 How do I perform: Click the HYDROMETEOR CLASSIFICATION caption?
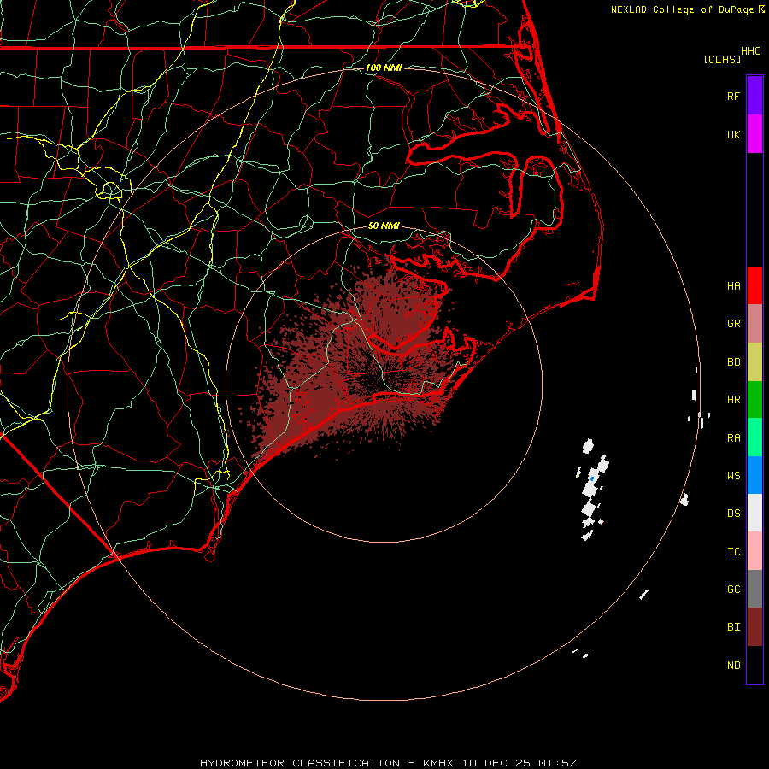(387, 763)
